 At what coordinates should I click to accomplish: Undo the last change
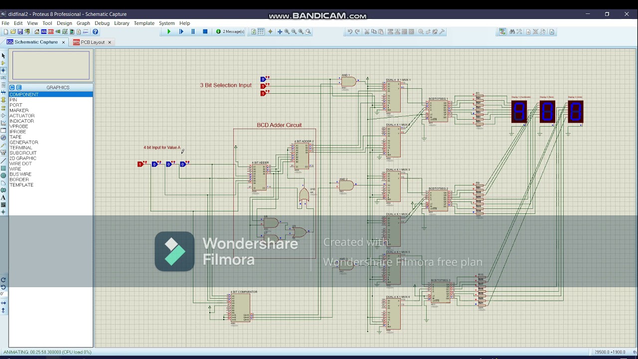[350, 31]
